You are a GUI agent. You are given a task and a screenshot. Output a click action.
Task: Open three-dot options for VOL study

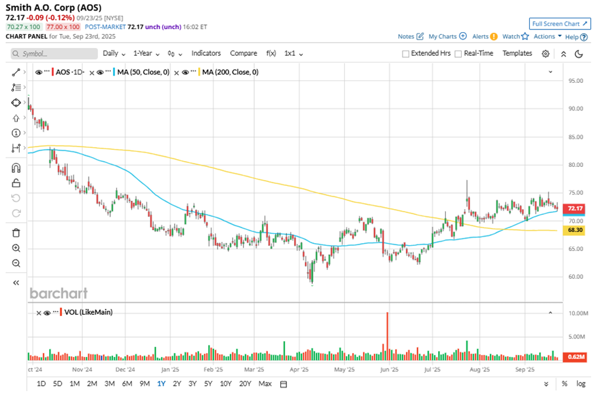56,312
